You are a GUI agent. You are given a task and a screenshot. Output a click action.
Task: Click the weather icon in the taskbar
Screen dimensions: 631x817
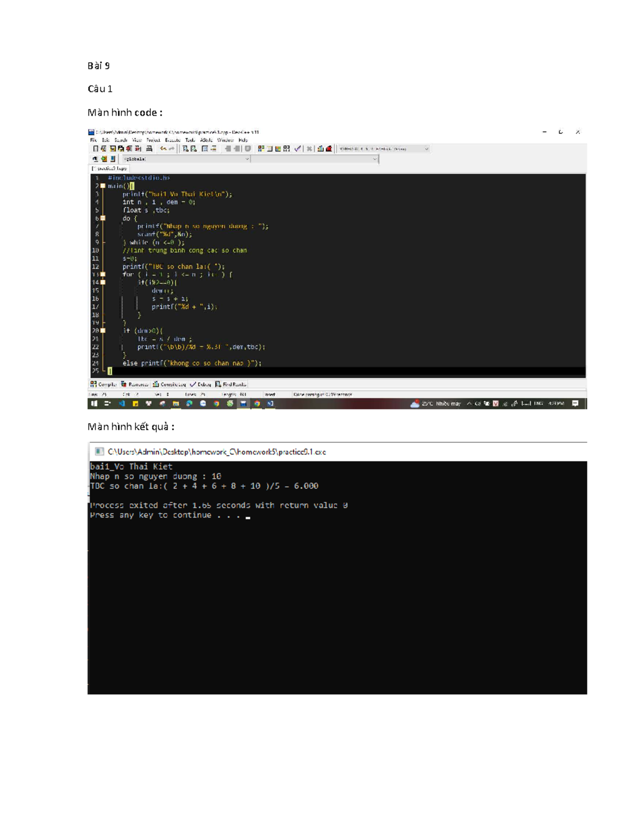click(x=415, y=404)
